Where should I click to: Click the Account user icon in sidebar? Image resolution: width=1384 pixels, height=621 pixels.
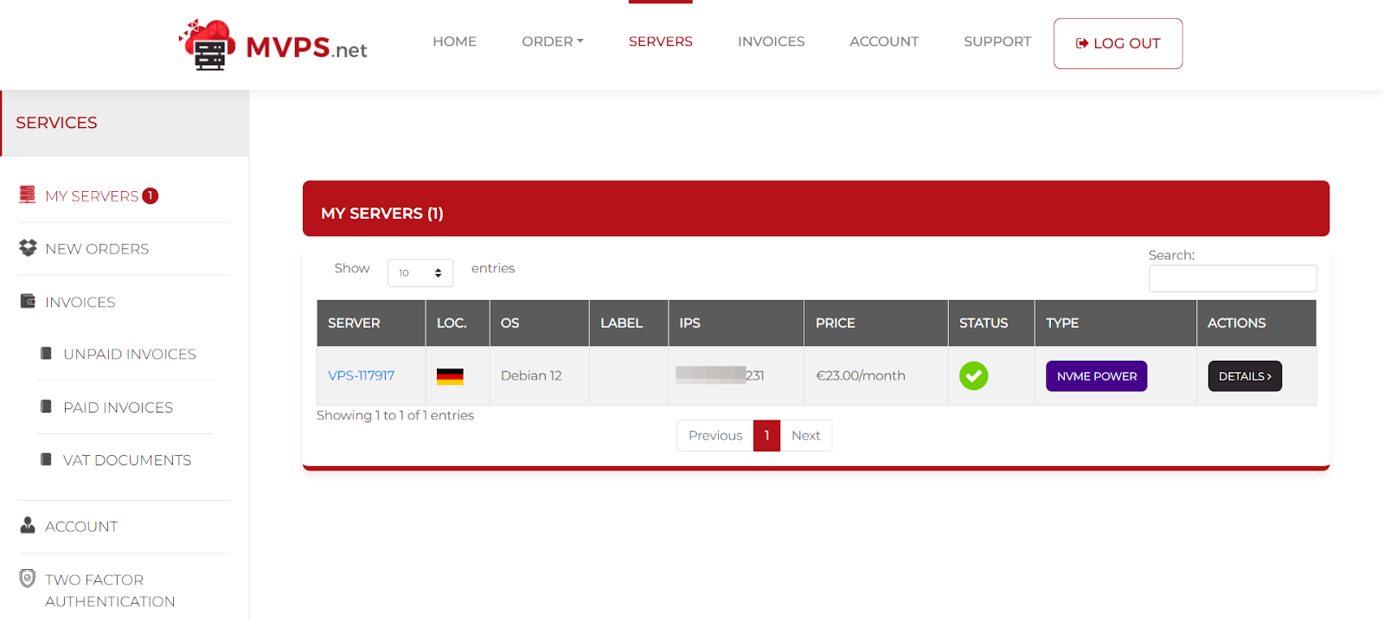coord(28,525)
